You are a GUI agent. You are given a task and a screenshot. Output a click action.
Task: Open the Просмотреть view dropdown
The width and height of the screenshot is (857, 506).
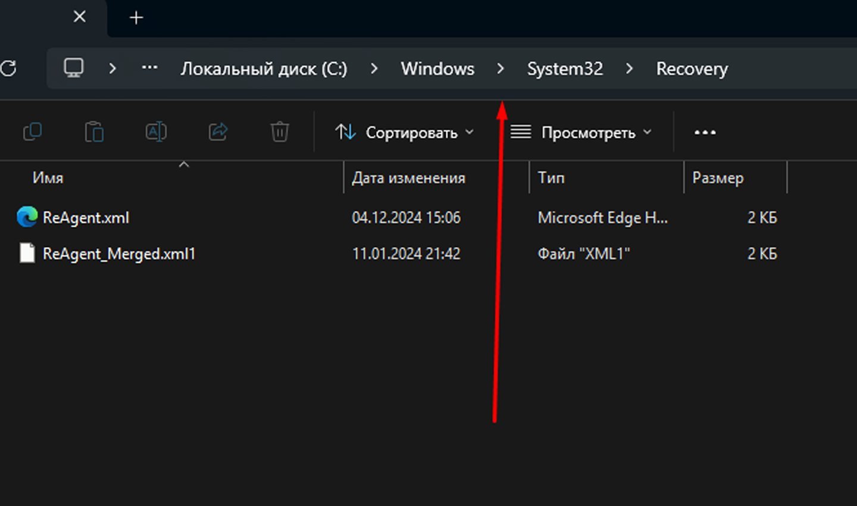(581, 132)
